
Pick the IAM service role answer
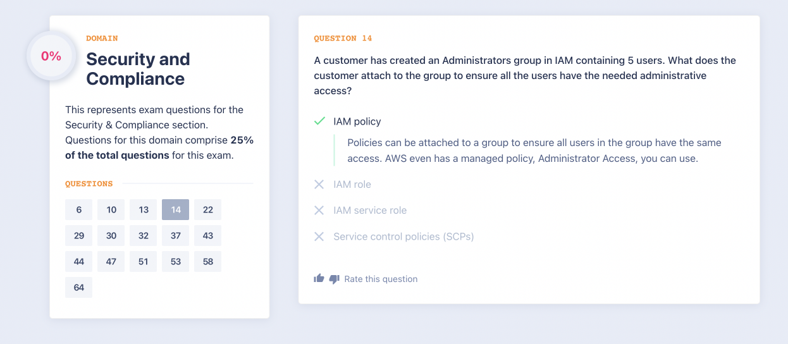370,211
